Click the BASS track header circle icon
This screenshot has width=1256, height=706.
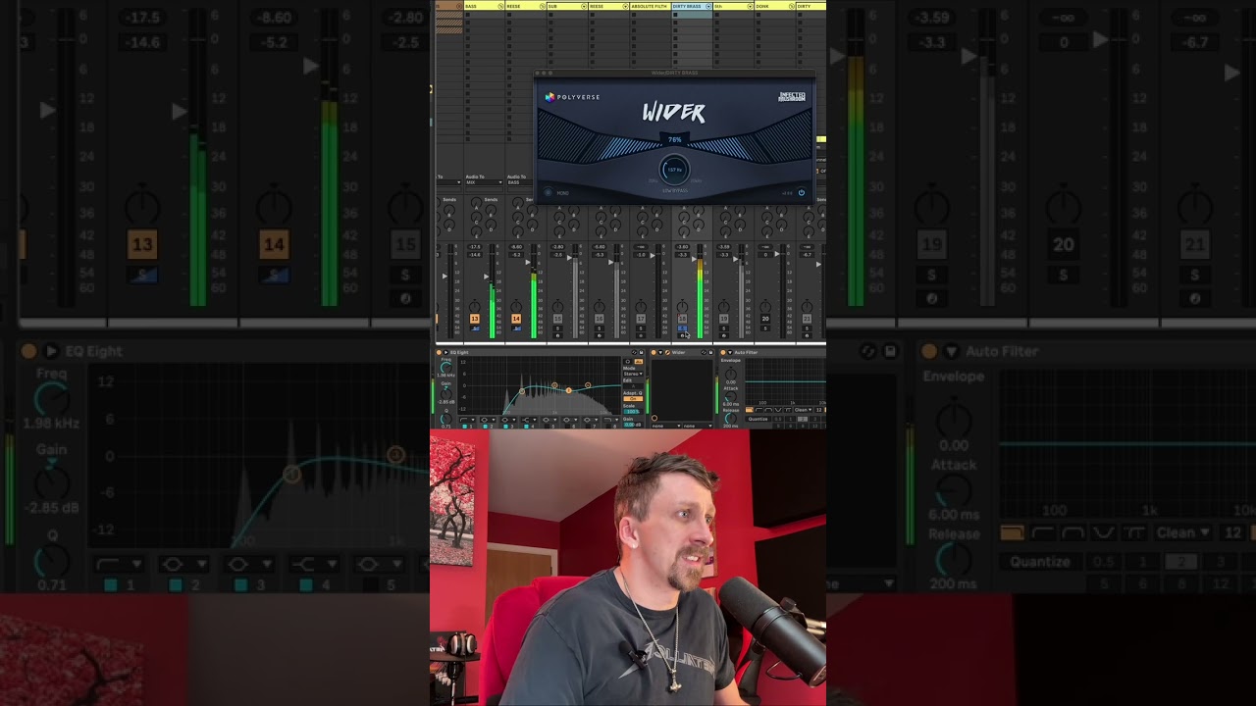(x=500, y=6)
